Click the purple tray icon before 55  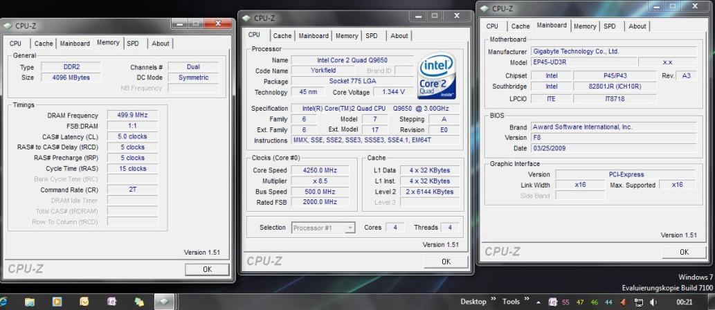552,302
